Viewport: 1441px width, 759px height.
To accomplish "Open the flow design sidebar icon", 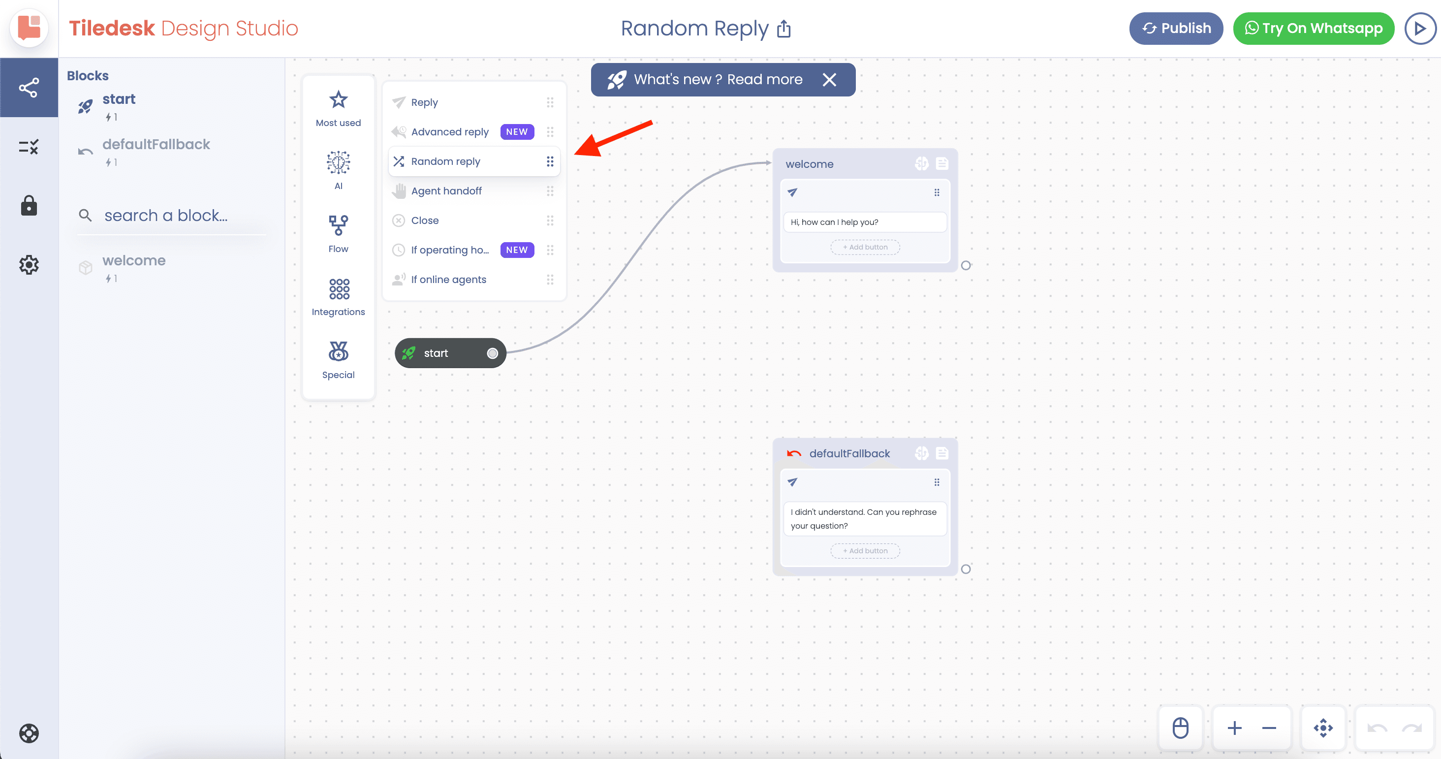I will coord(29,88).
